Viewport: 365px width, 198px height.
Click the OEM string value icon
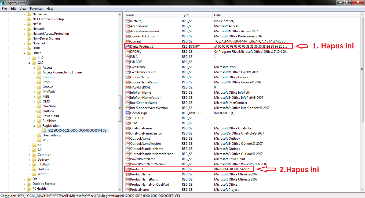127,123
